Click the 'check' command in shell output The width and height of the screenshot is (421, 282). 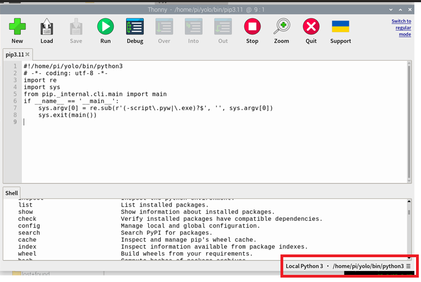point(27,219)
